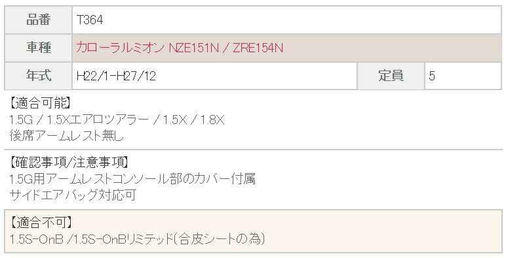This screenshot has width=506, height=258.
Task: Click the 年式 header cell
Action: (x=39, y=76)
